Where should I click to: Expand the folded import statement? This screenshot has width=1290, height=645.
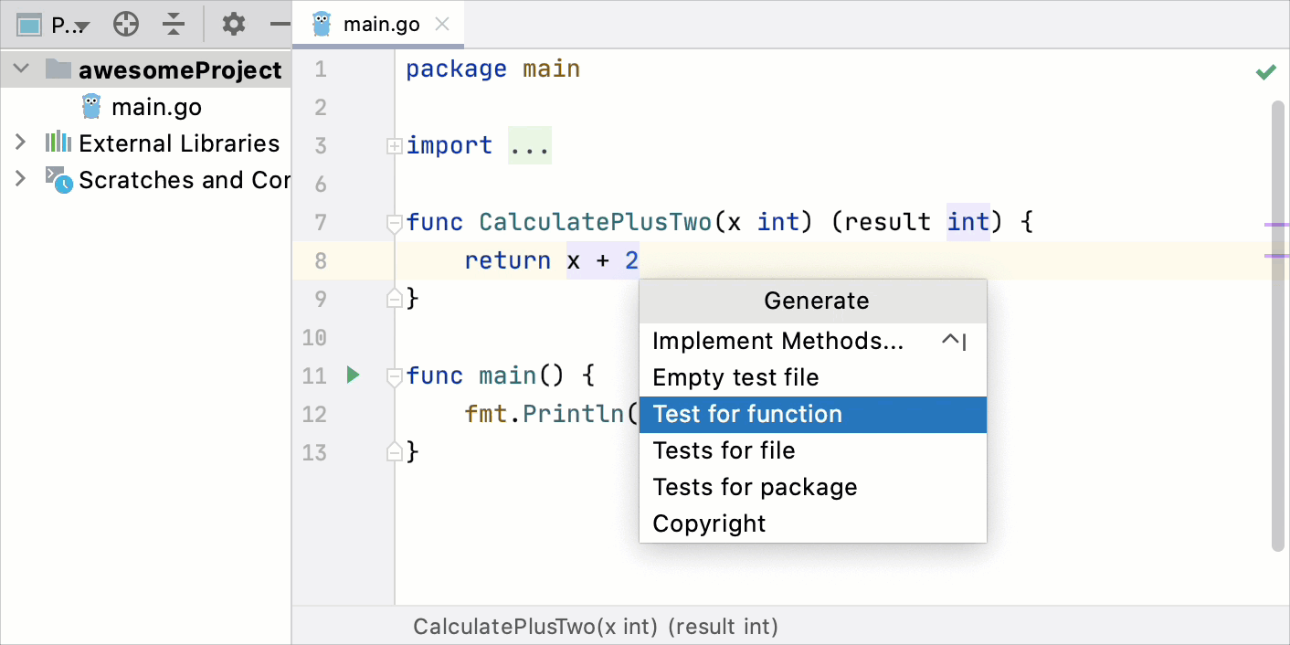(x=394, y=144)
